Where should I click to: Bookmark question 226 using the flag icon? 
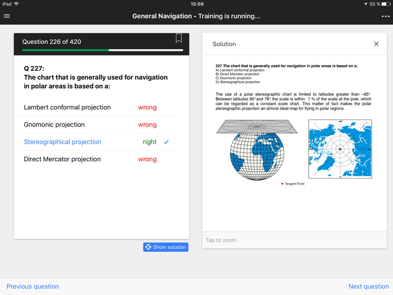[178, 38]
